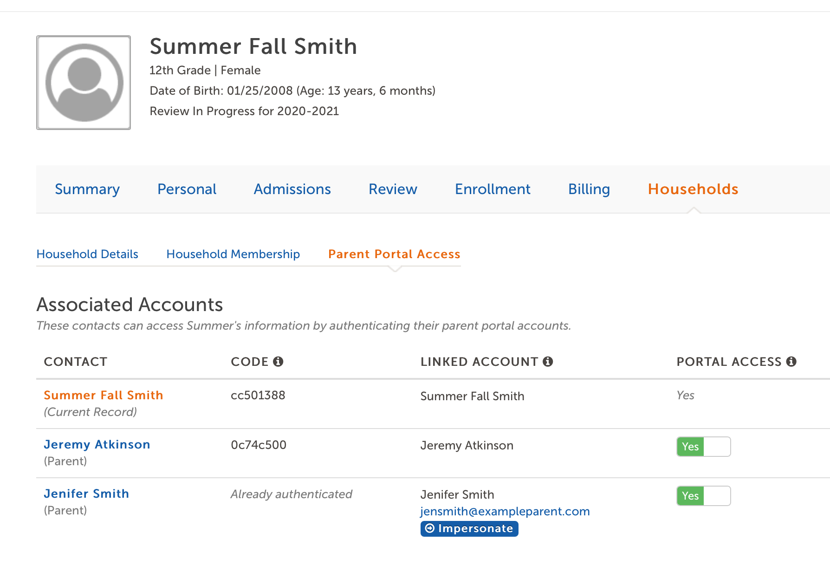Click the info icon next to CODE
The width and height of the screenshot is (830, 572).
click(278, 362)
